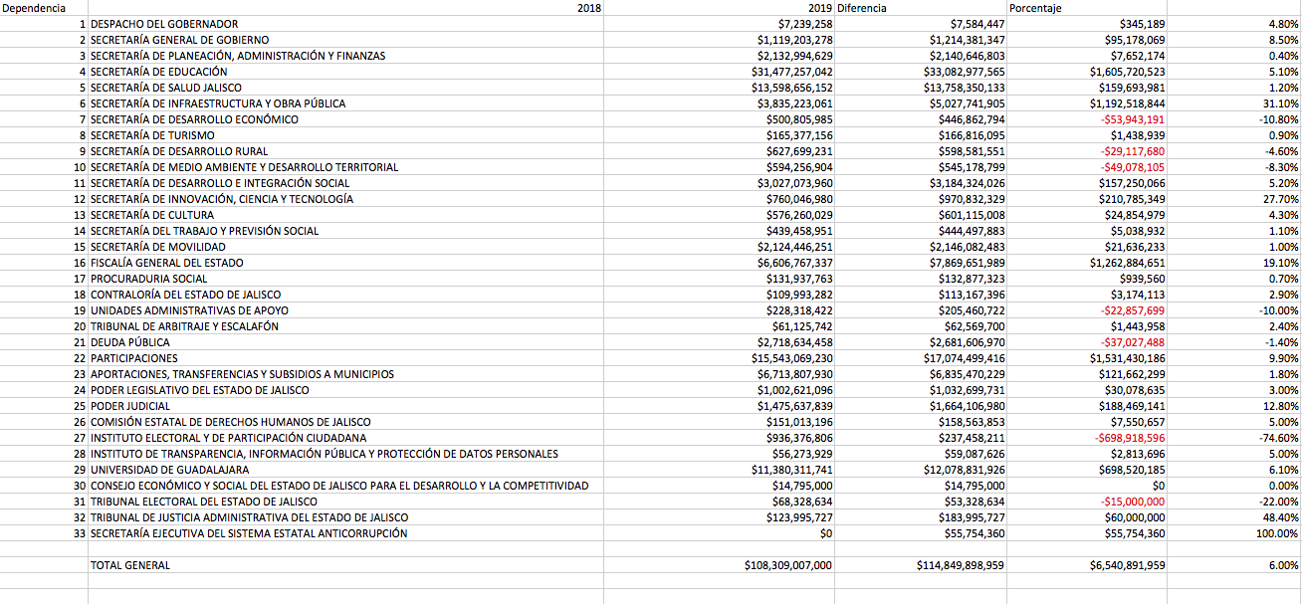Select the percentage cell 100.00%

coord(1234,533)
